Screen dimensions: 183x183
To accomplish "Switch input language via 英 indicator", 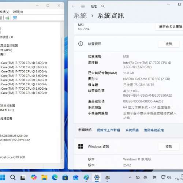I will pyautogui.click(x=145, y=177).
